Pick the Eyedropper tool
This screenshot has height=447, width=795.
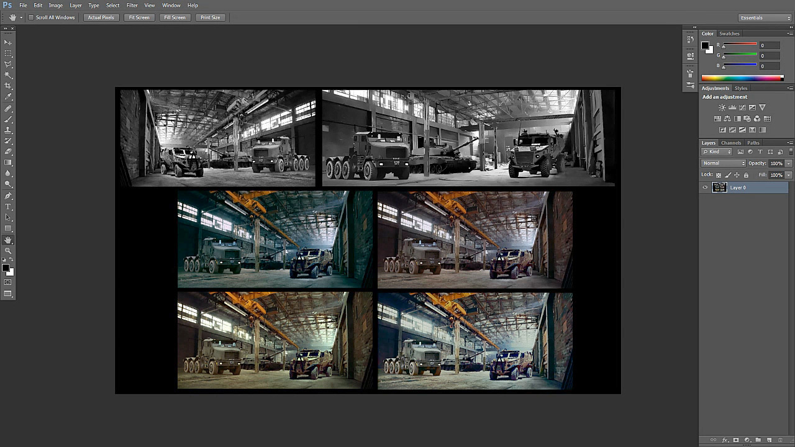[8, 97]
